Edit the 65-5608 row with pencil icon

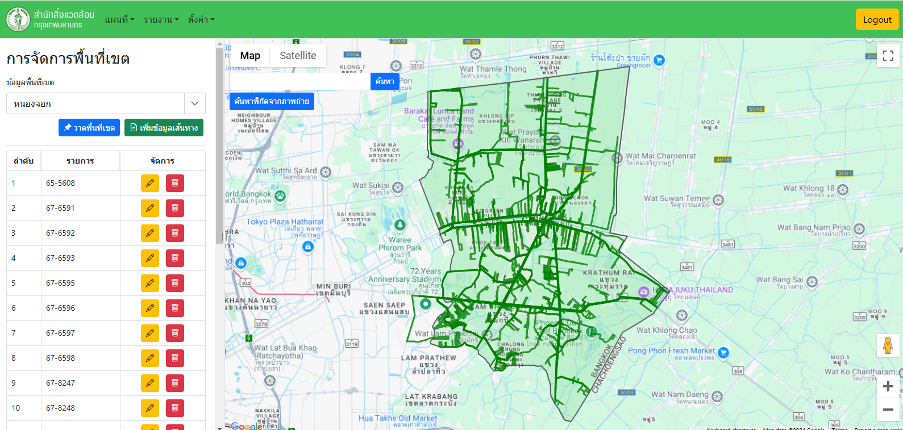150,183
